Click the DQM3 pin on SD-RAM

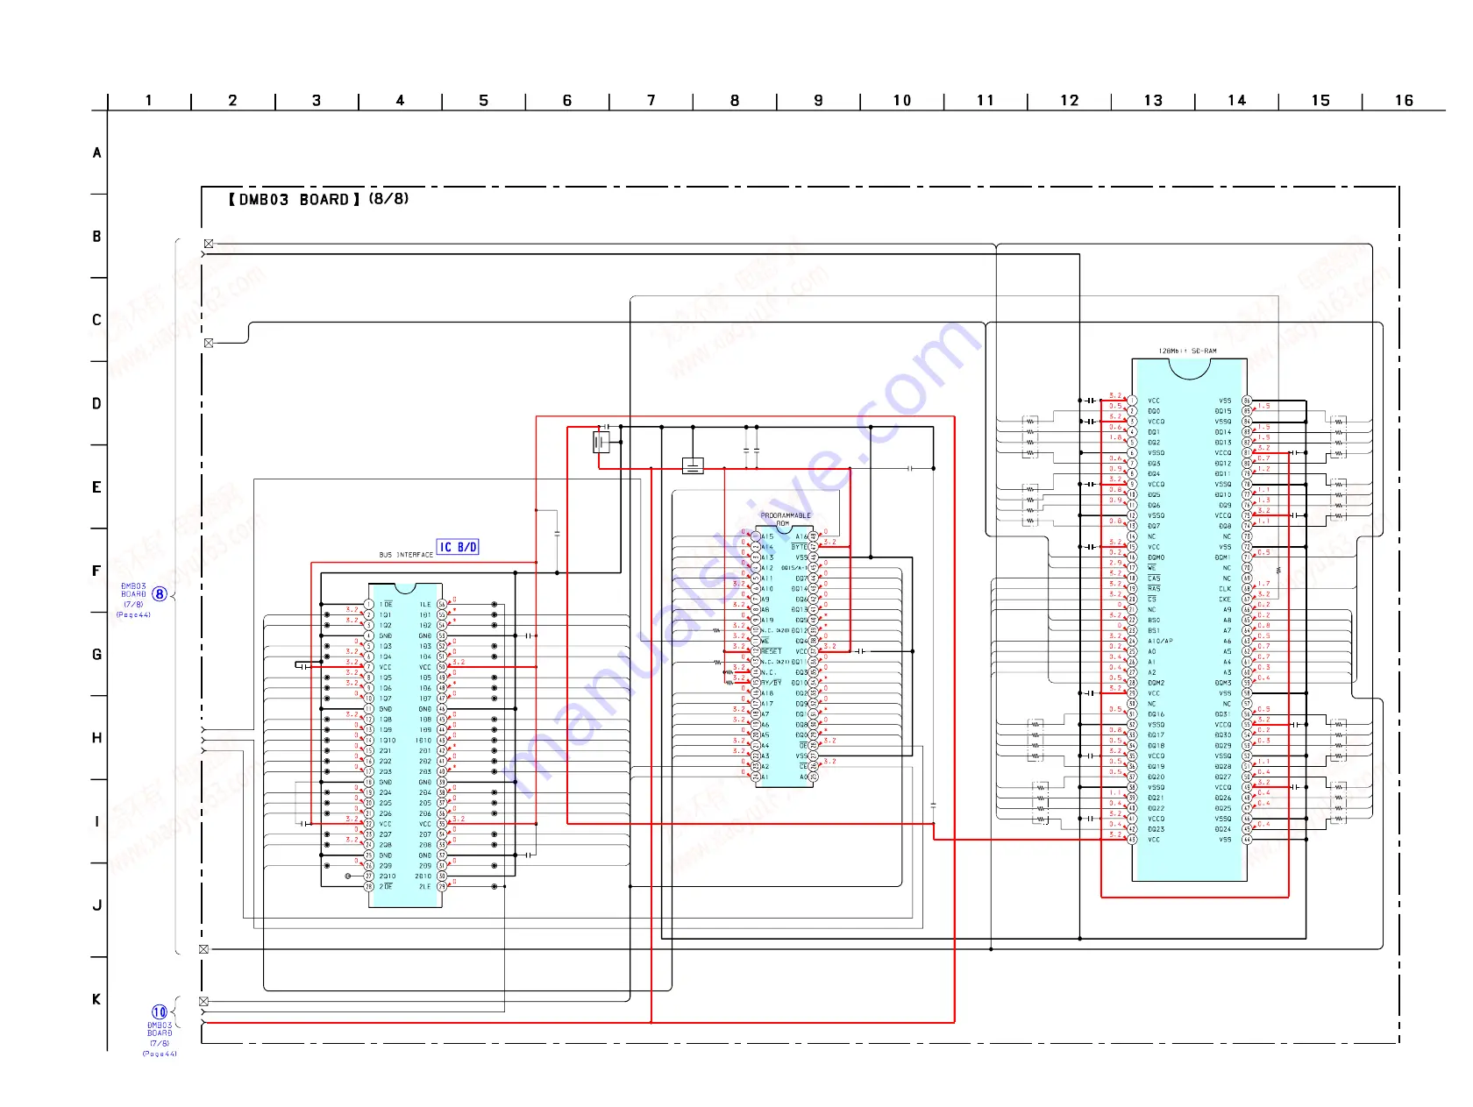point(1223,683)
